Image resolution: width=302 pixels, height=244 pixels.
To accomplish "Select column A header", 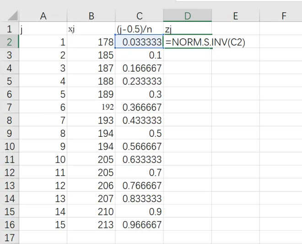I will (x=43, y=16).
